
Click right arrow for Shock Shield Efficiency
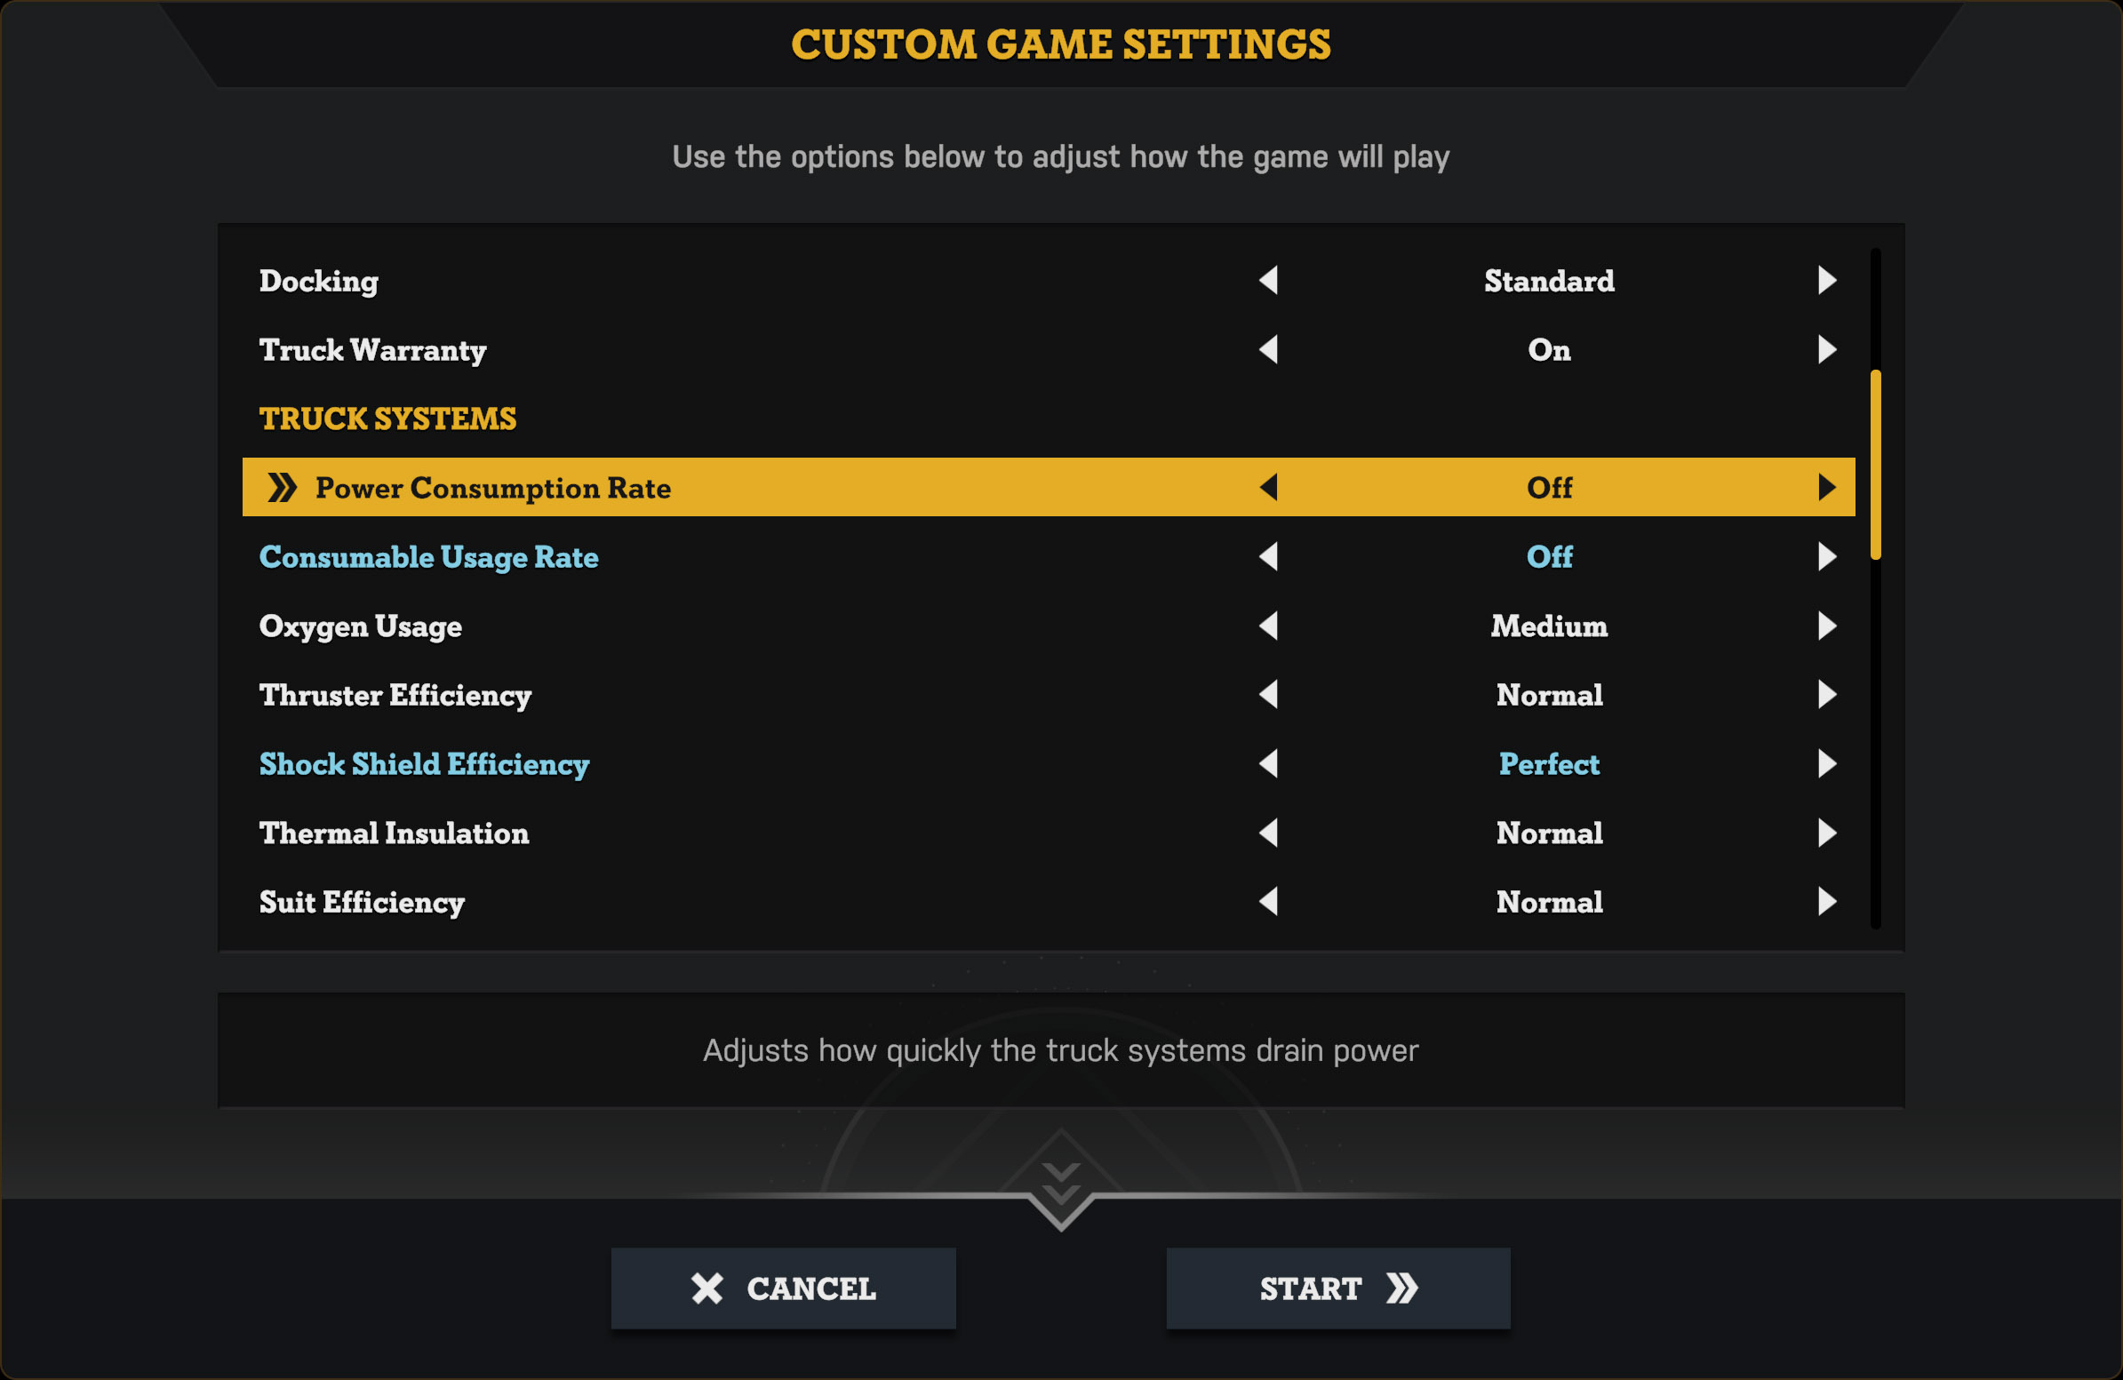(1827, 763)
